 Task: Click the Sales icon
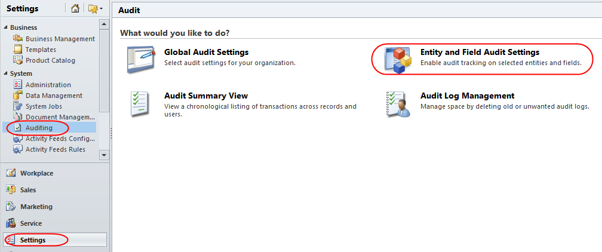coord(11,189)
